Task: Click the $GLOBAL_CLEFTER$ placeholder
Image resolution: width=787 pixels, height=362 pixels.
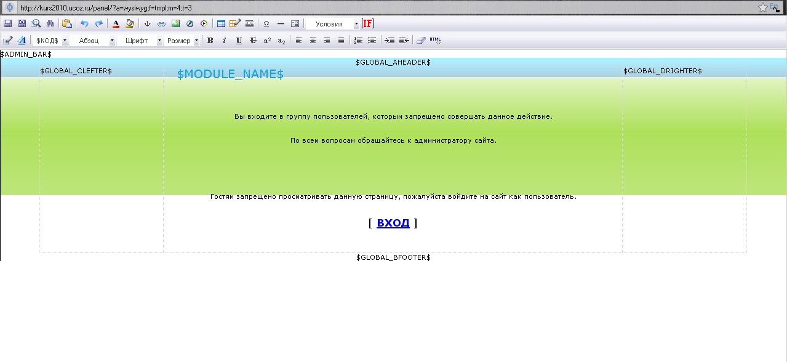Action: [76, 71]
